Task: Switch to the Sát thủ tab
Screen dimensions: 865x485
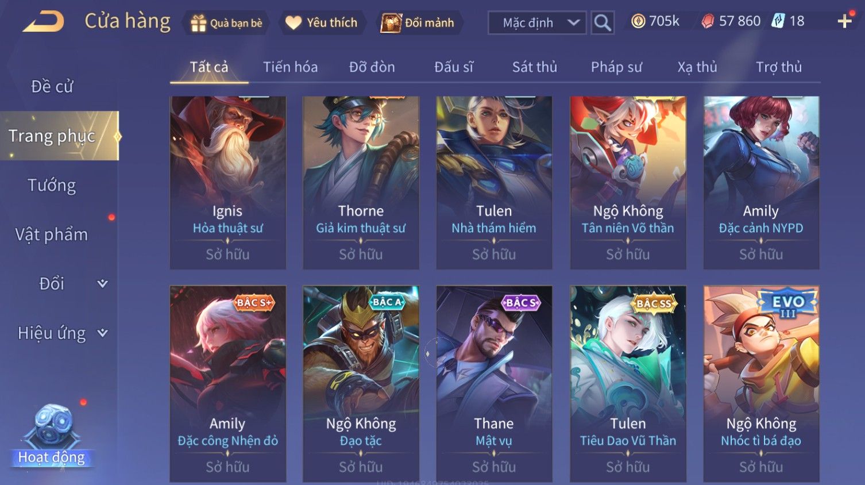Action: [x=534, y=67]
